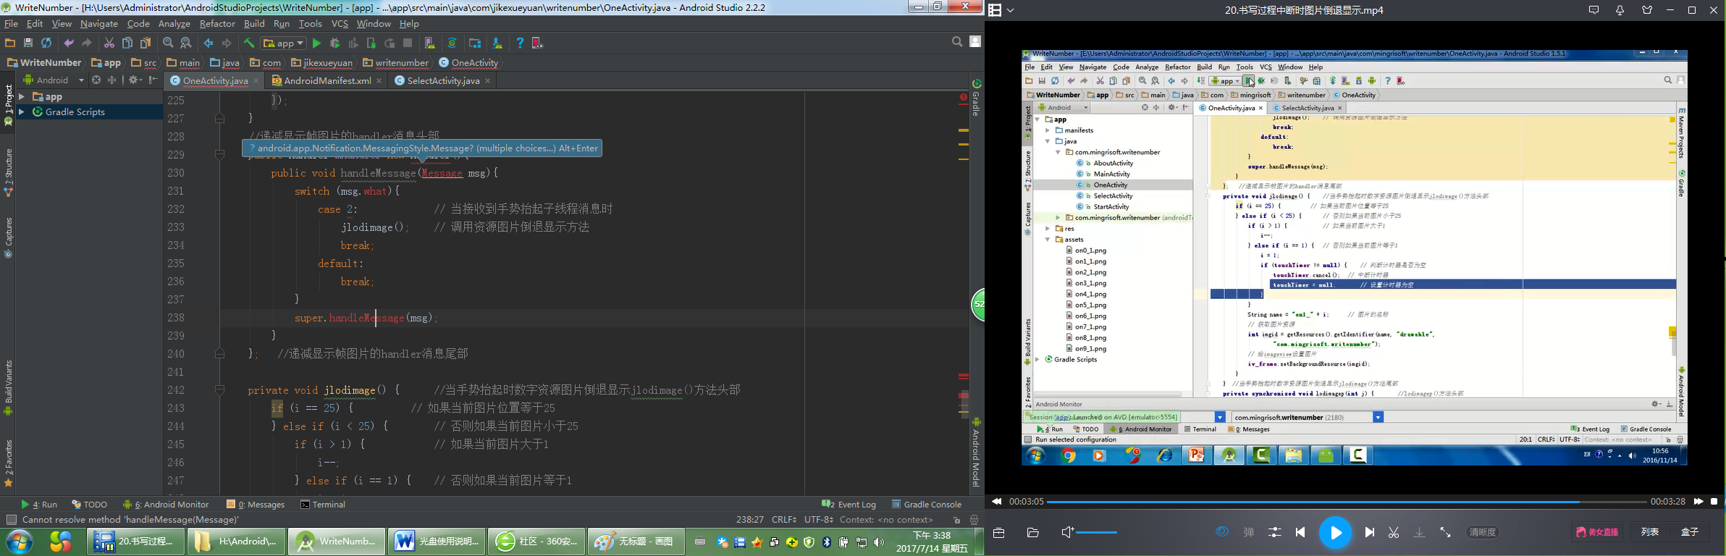The width and height of the screenshot is (1726, 556).
Task: Adjust the player volume slider
Action: [x=1097, y=533]
